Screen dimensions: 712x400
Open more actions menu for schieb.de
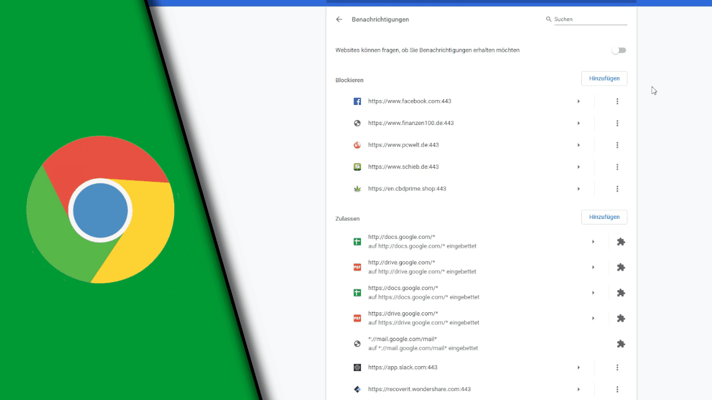tap(617, 167)
